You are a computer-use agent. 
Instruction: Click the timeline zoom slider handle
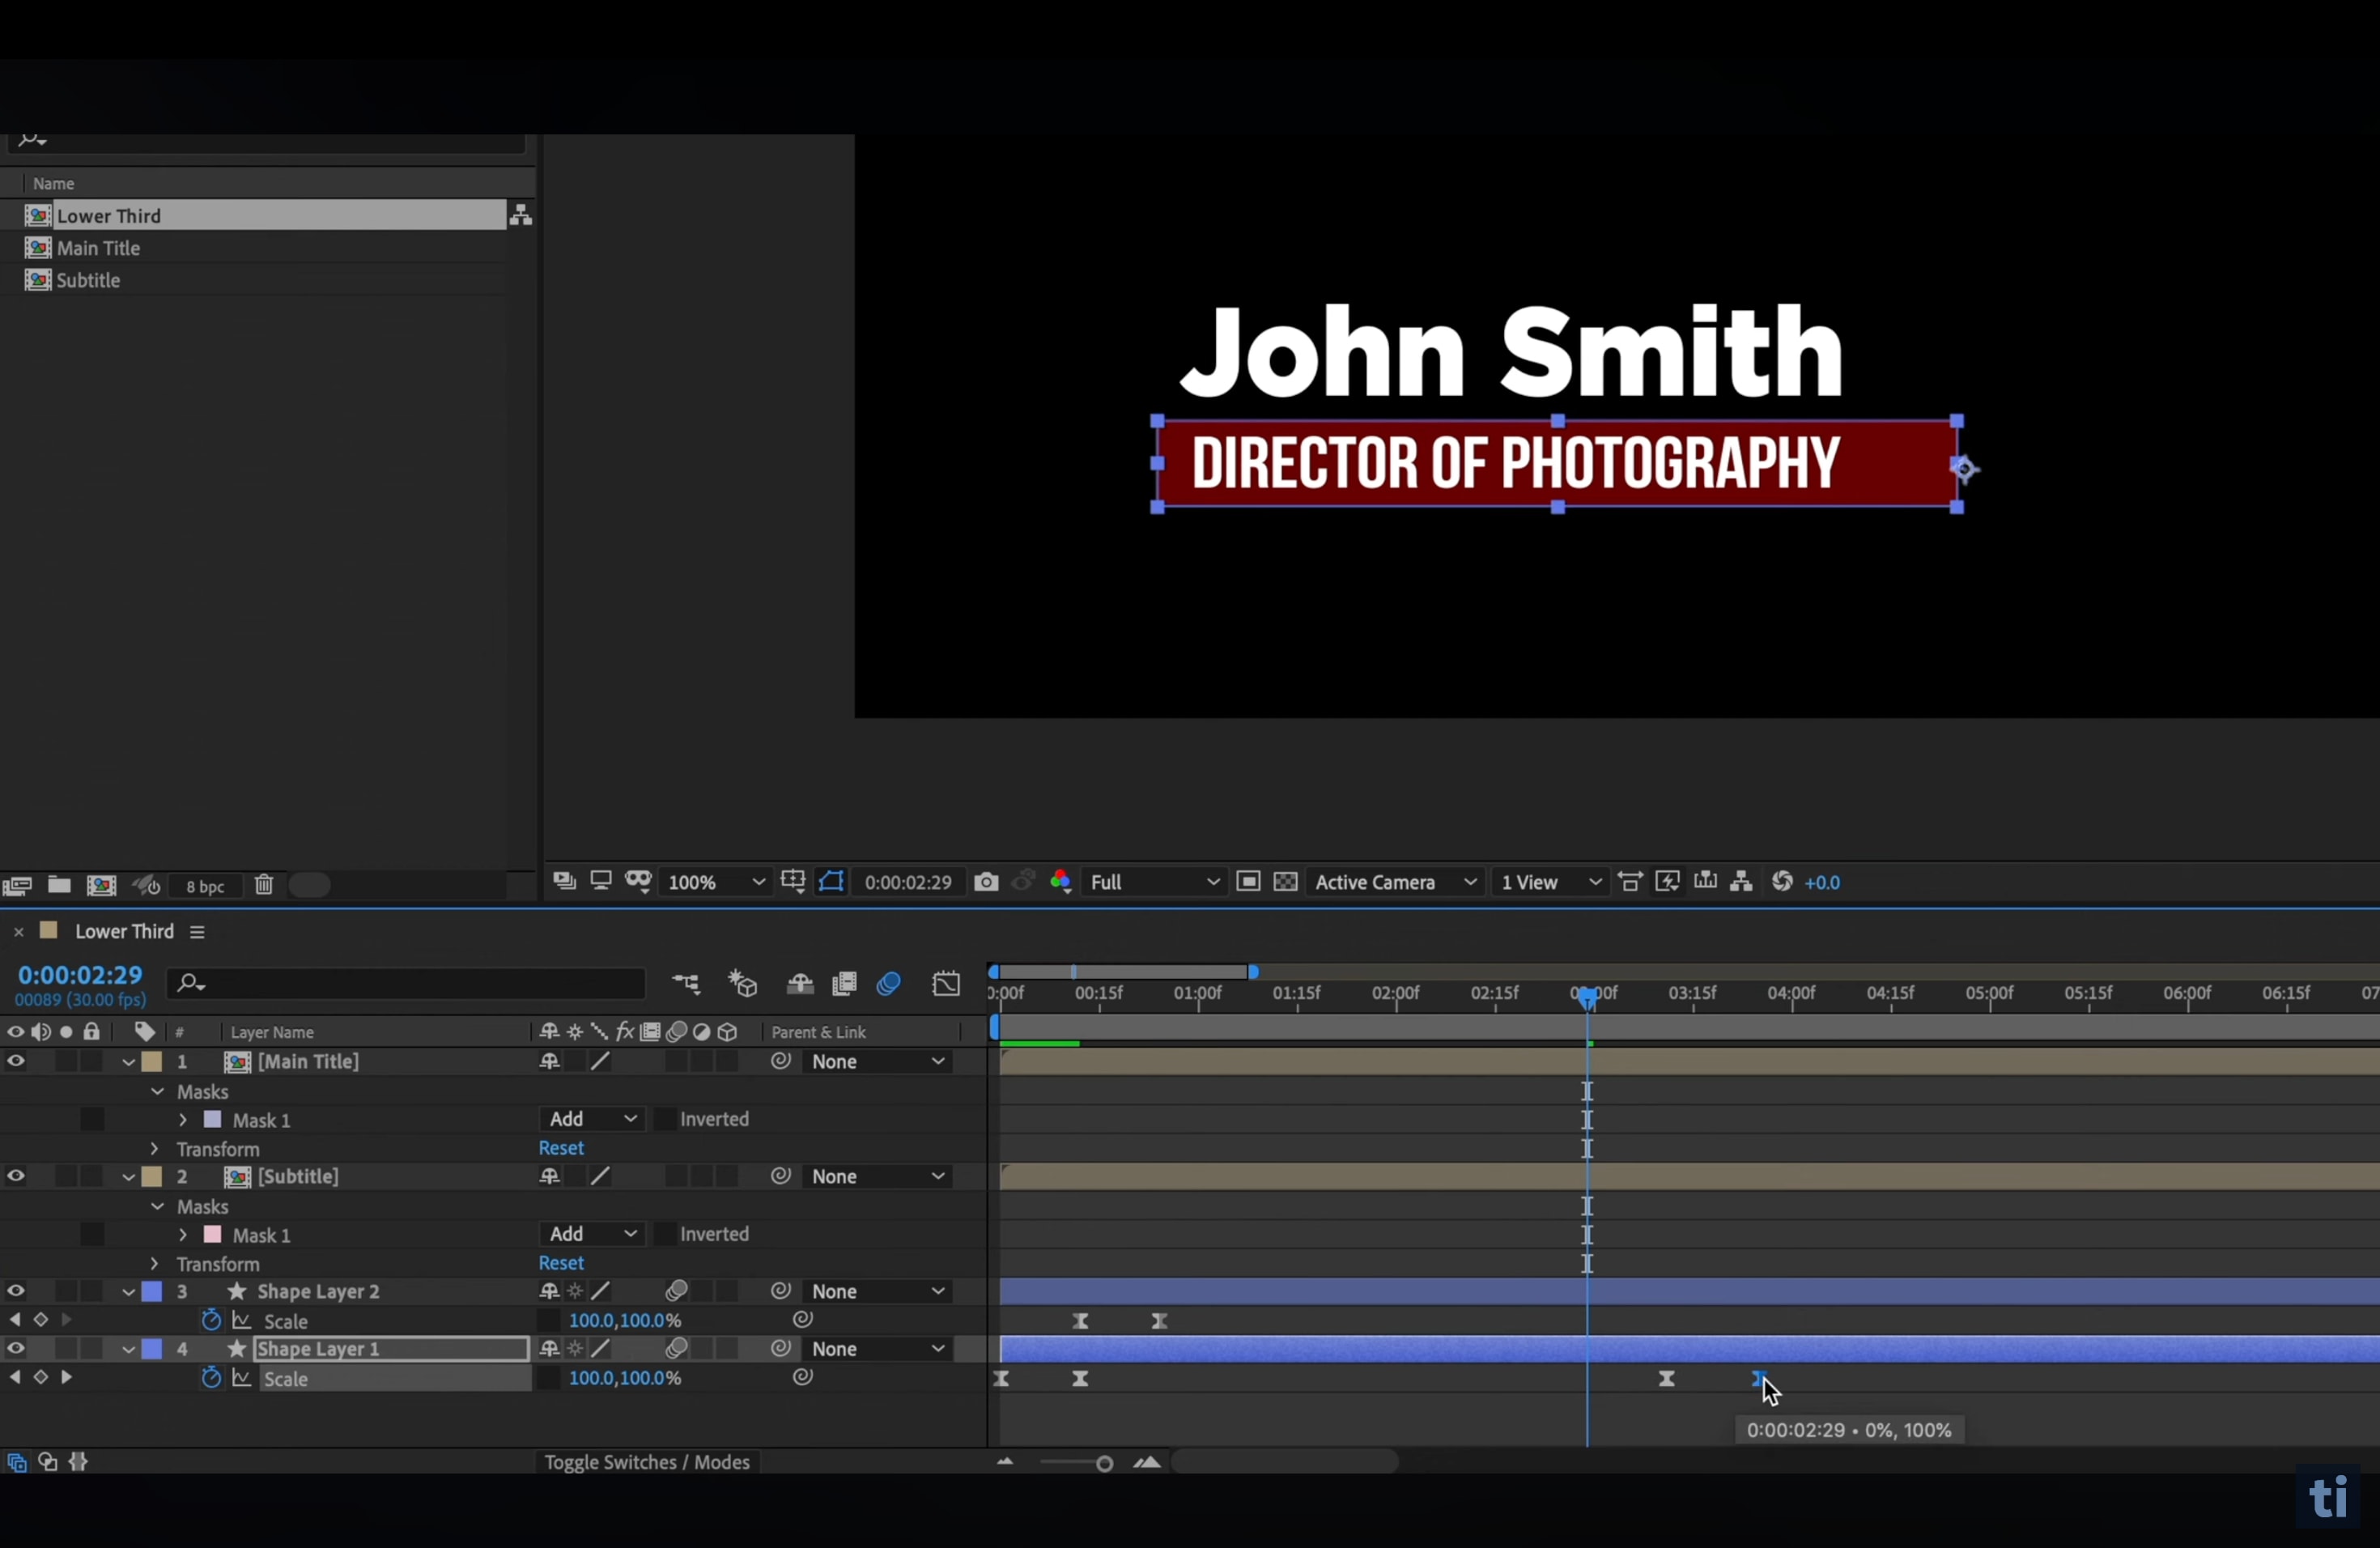[1104, 1464]
